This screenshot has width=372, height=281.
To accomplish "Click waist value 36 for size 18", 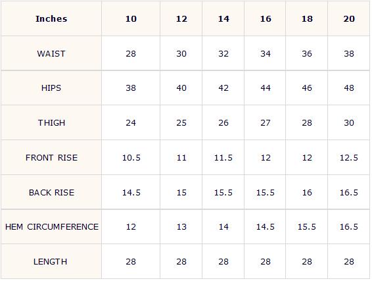I will 307,53.
